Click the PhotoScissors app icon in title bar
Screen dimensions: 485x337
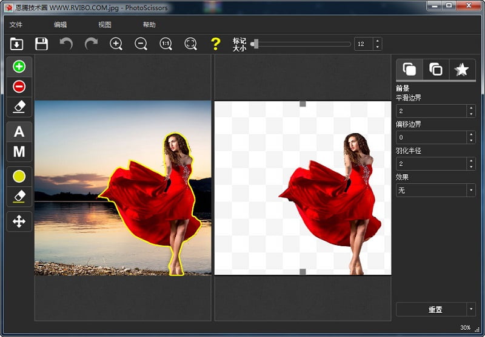click(8, 8)
